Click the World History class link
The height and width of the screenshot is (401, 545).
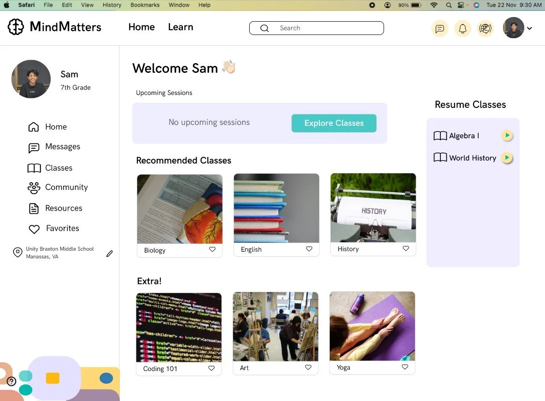tap(473, 158)
